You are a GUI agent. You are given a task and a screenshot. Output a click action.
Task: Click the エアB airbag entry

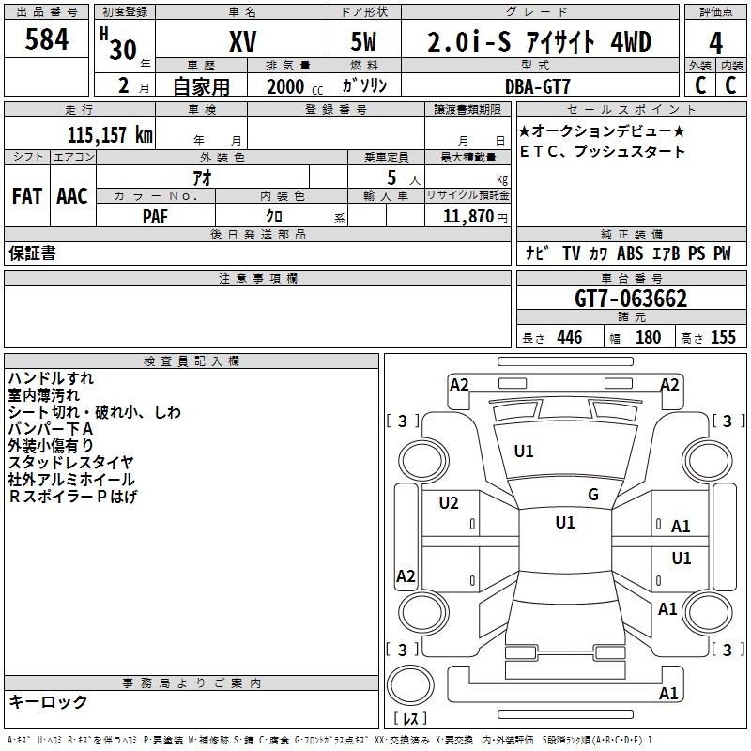[667, 253]
